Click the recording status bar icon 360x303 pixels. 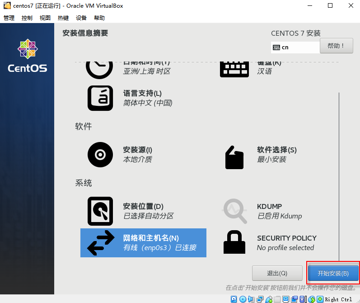coord(295,299)
